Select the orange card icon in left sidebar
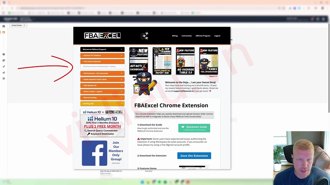Screen dimensions: 330x185 pyautogui.click(x=4, y=32)
